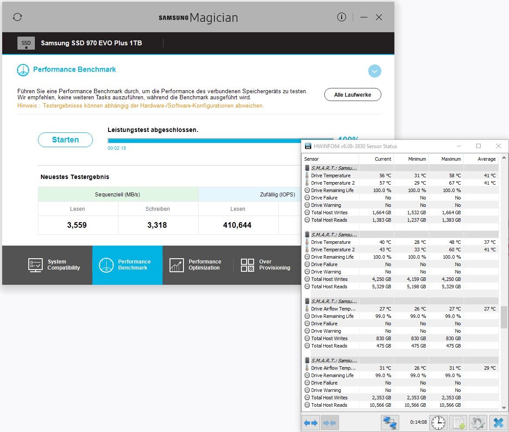Maximize the HWiNFO64 Sensor Status window
This screenshot has width=509, height=432.
coord(478,146)
